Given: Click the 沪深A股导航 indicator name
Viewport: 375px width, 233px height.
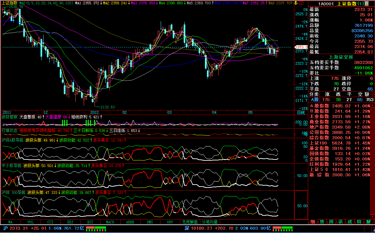Looking at the screenshot, I should click(12, 140).
